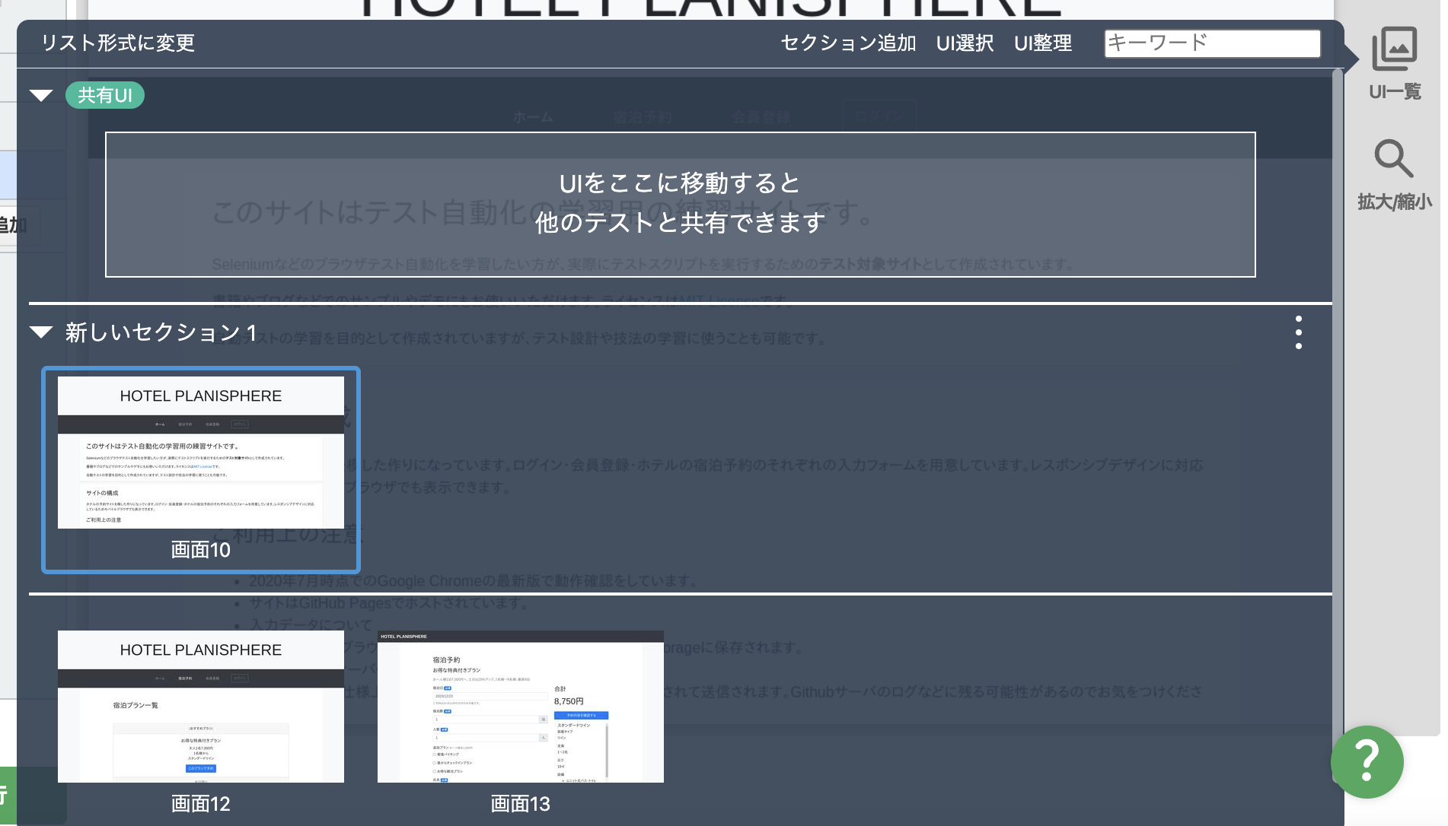
Task: Collapse the 共有UI section triangle
Action: point(41,95)
